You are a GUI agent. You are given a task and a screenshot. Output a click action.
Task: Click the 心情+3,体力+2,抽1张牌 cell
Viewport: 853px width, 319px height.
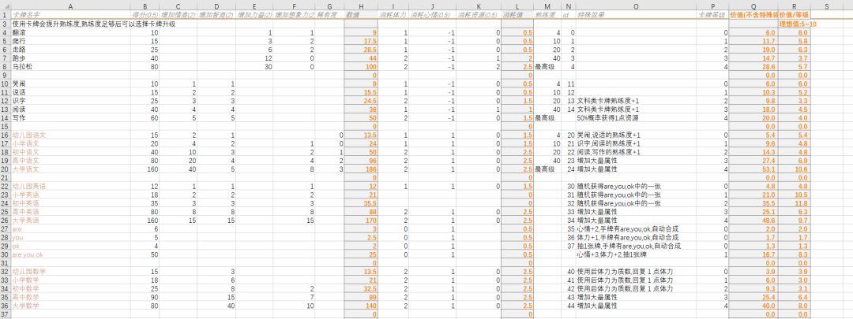pyautogui.click(x=636, y=254)
